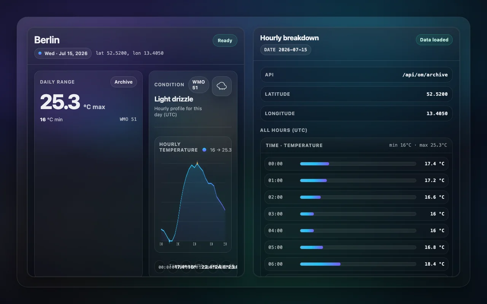Click the 03:00 time label
The width and height of the screenshot is (487, 304).
[275, 214]
